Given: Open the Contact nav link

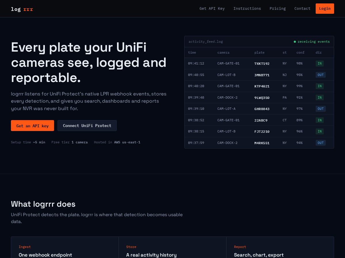Looking at the screenshot, I should tap(302, 9).
